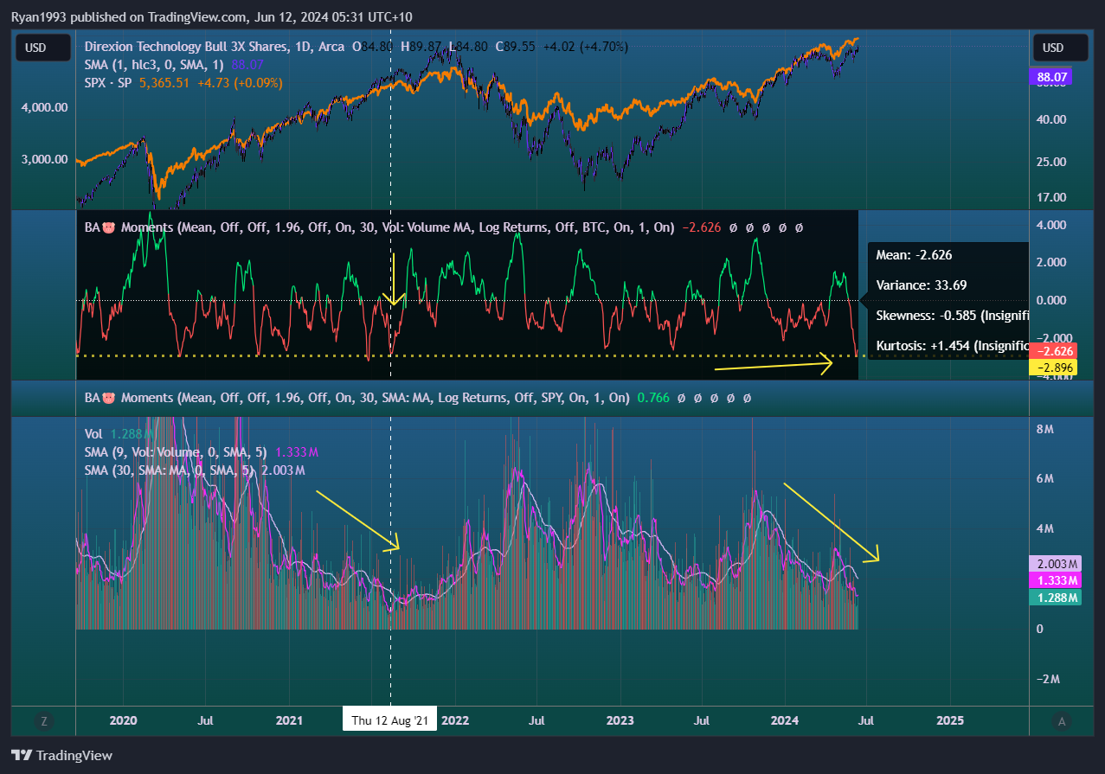Click the yellow −2.896 axis price label
The height and width of the screenshot is (774, 1105).
click(x=1053, y=367)
